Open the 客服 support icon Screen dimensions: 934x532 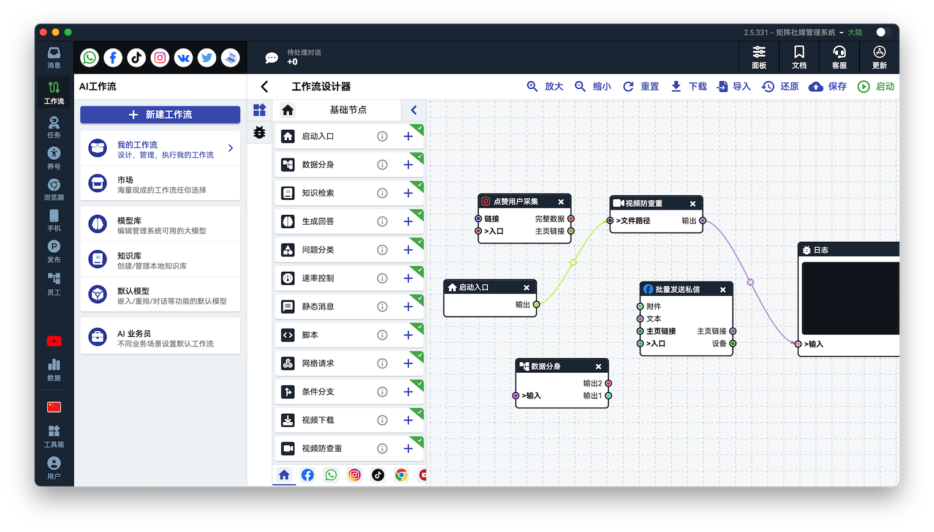point(839,57)
